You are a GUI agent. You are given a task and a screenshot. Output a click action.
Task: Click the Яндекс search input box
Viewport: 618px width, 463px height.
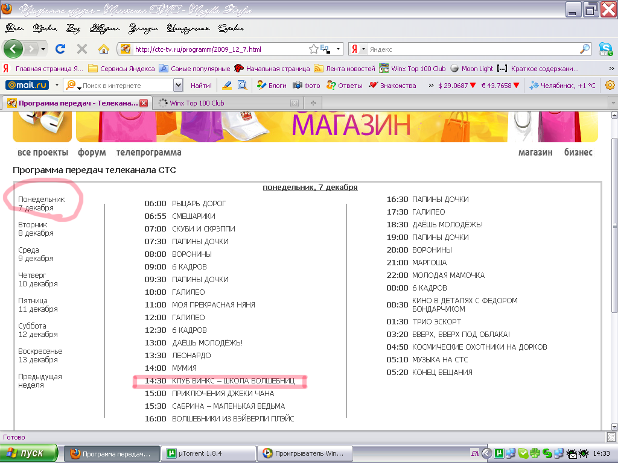click(x=473, y=49)
